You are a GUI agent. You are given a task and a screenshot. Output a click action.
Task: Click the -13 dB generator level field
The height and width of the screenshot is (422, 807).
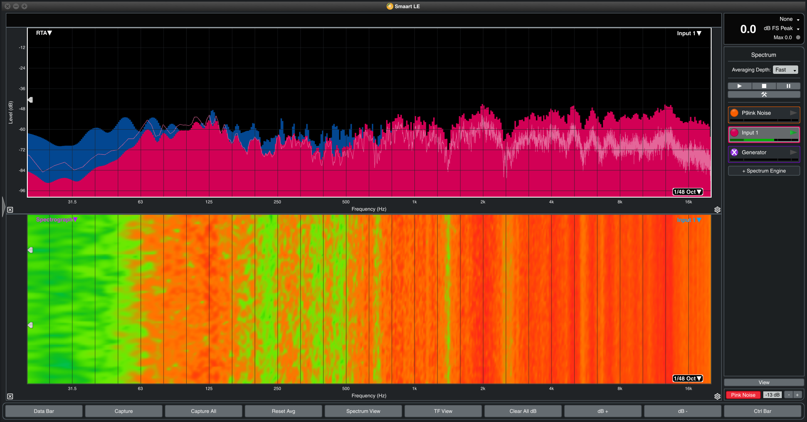(x=772, y=395)
